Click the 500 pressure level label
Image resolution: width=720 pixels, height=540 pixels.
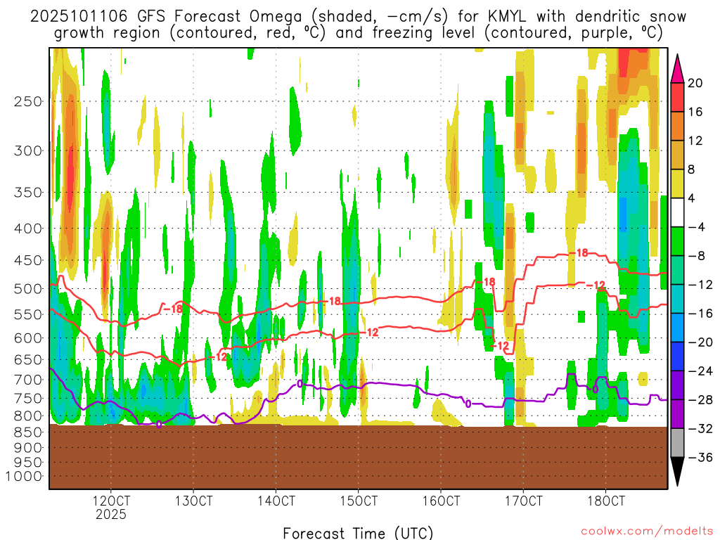(28, 289)
